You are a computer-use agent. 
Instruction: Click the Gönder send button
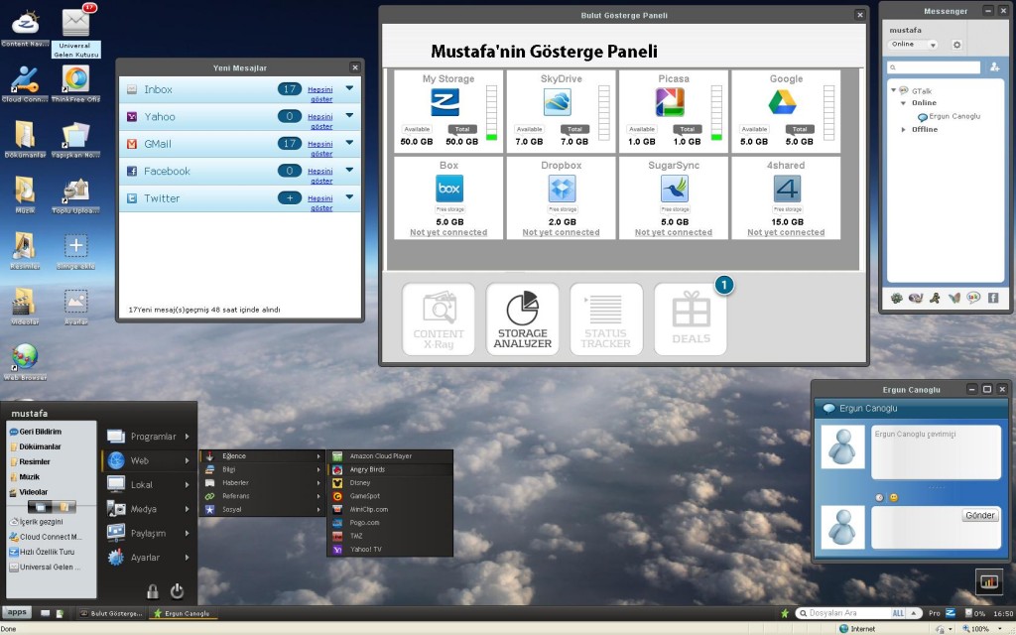coord(979,516)
